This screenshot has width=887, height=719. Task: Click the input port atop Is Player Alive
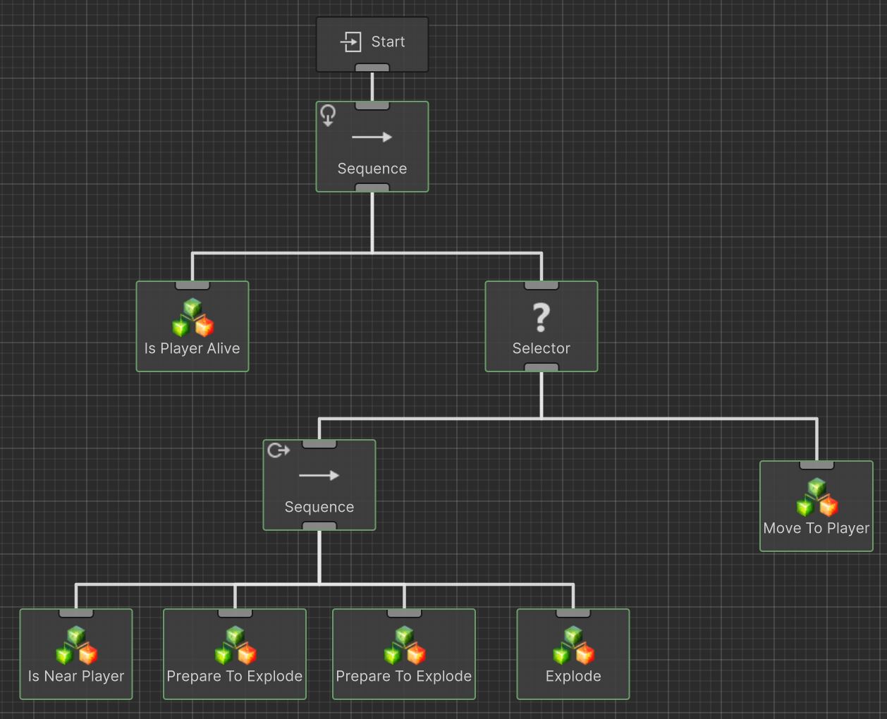coord(192,285)
